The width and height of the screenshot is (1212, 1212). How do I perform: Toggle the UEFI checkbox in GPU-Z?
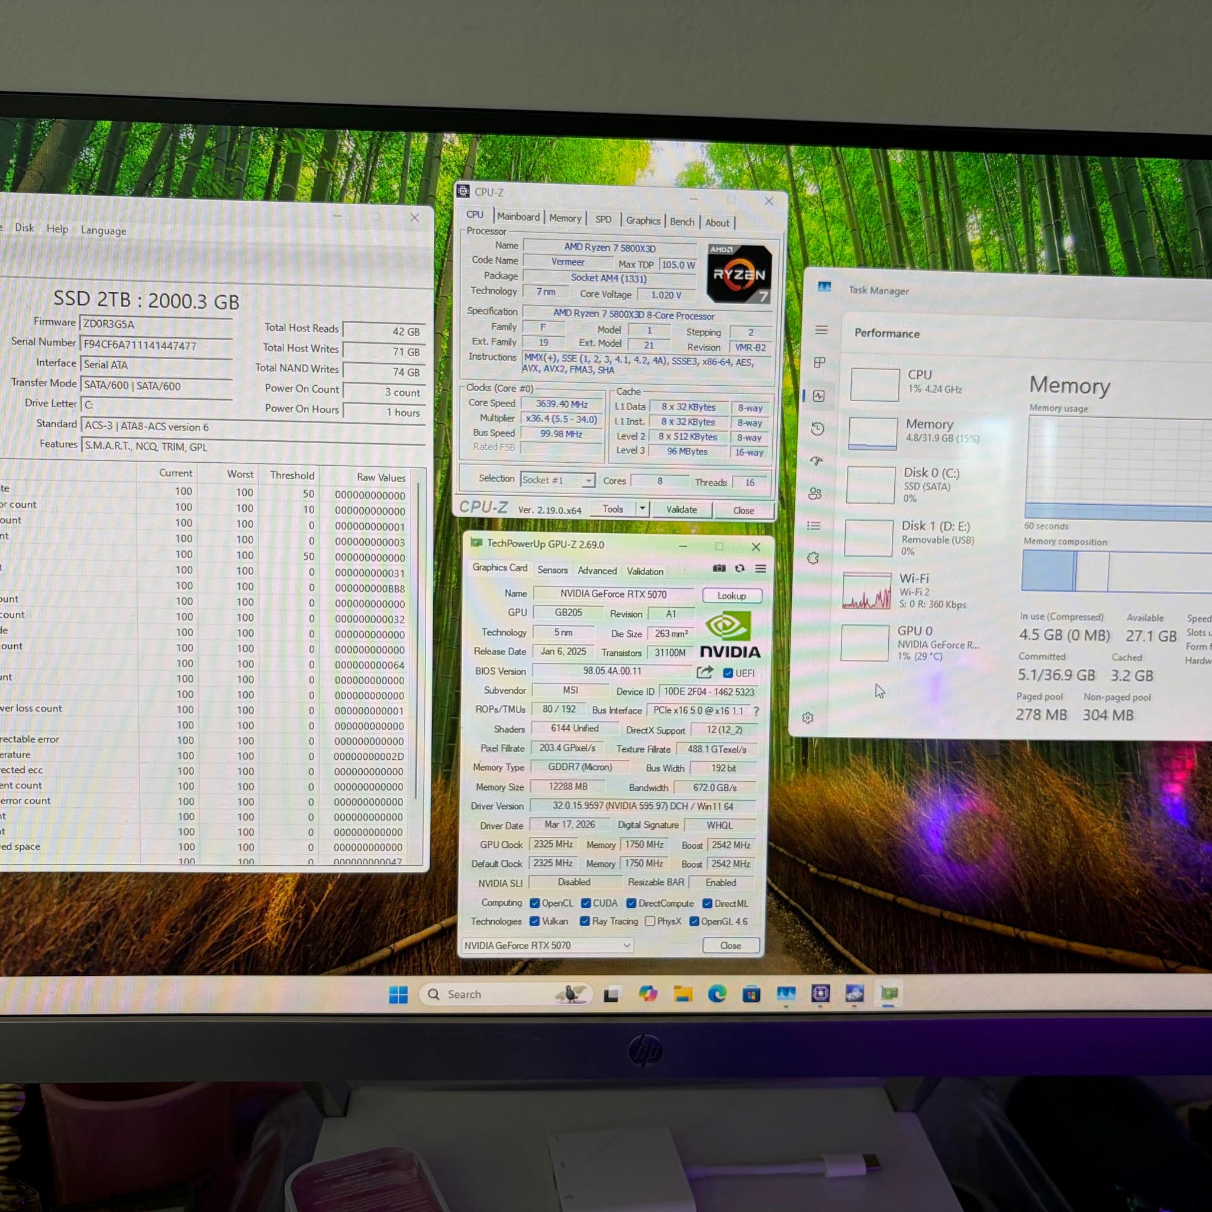pos(728,673)
